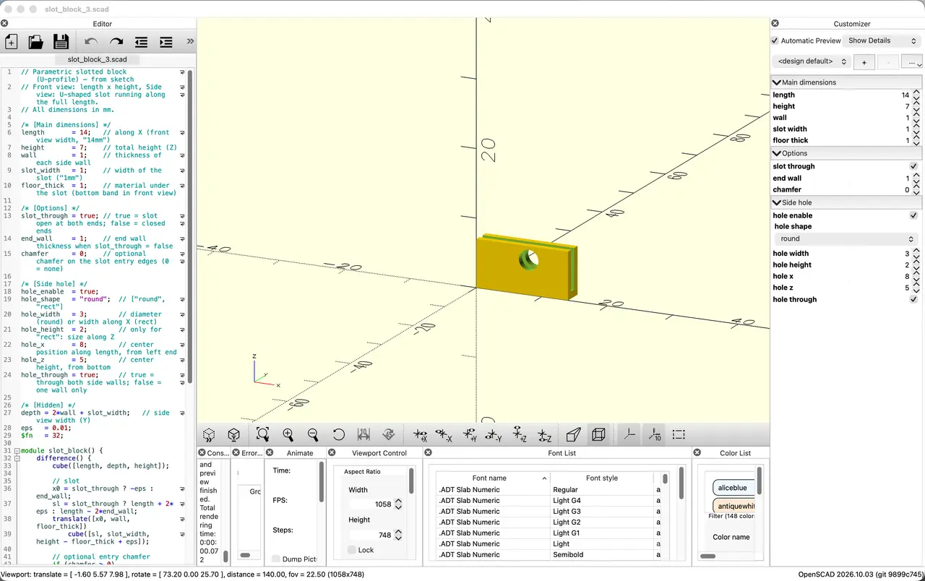
Task: Toggle the Automatic Preview checkbox
Action: 775,41
